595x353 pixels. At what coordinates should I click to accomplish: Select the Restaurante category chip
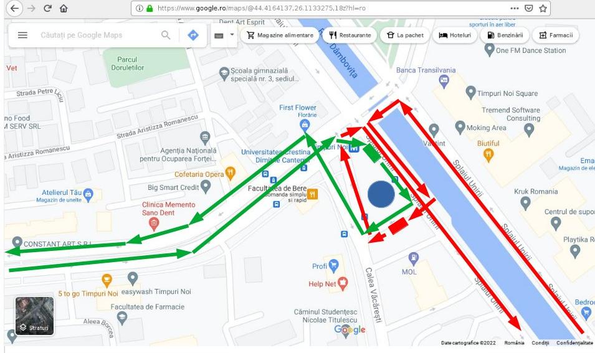click(x=350, y=35)
